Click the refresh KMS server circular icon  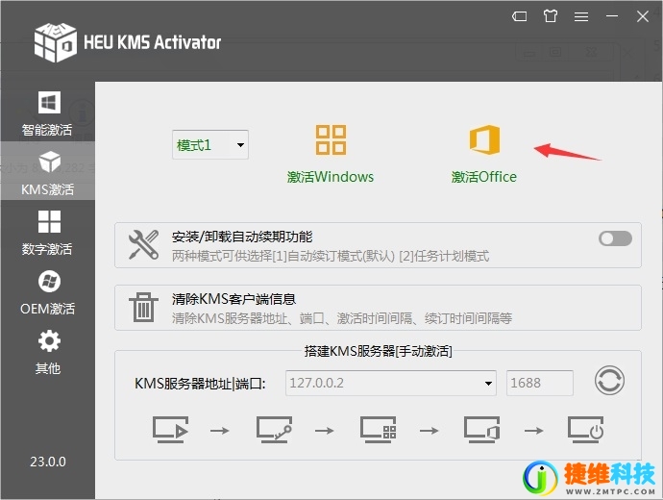tap(609, 380)
